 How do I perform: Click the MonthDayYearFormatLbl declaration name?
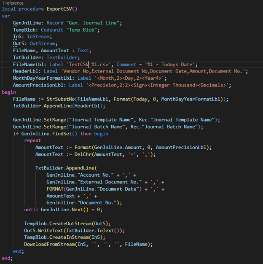[43, 78]
